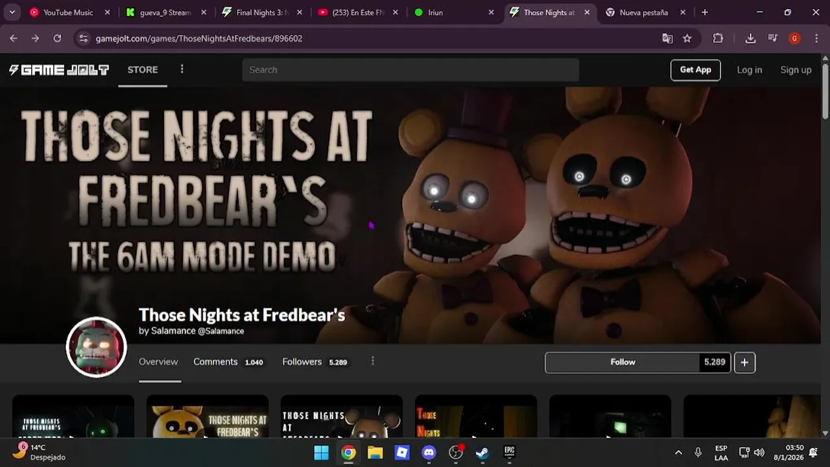830x467 pixels.
Task: Open the Chrome extensions puzzle icon
Action: click(x=718, y=38)
